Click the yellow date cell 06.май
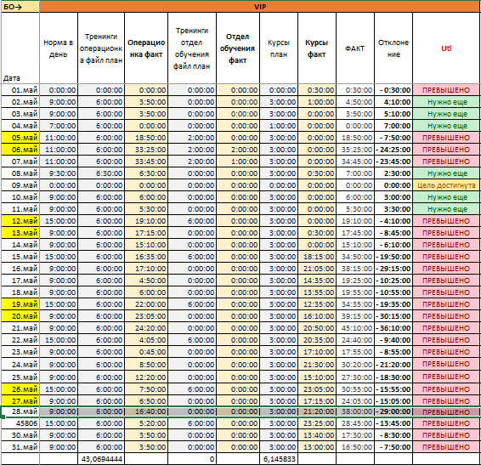The image size is (481, 465). click(20, 150)
